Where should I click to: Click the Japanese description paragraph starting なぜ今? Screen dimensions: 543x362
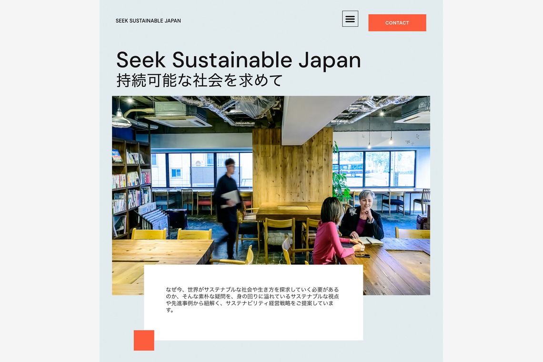click(252, 300)
